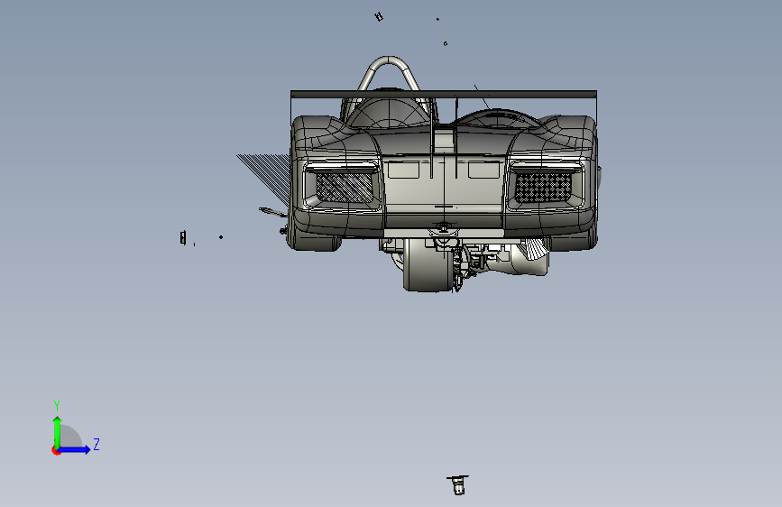This screenshot has height=507, width=782.
Task: Select the dotted mesh right rear grille
Action: coord(543,187)
